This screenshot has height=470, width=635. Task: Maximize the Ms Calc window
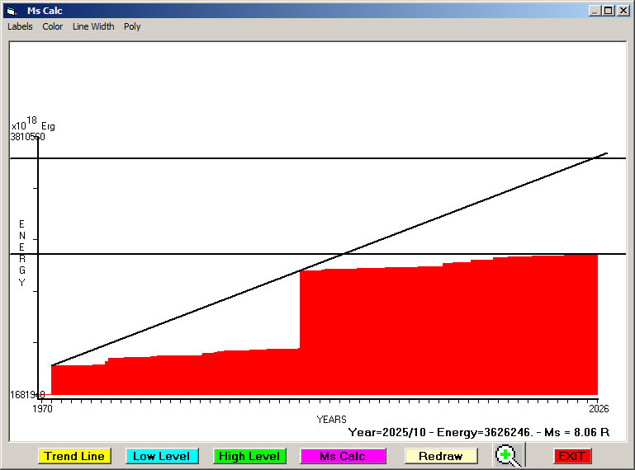(x=608, y=11)
